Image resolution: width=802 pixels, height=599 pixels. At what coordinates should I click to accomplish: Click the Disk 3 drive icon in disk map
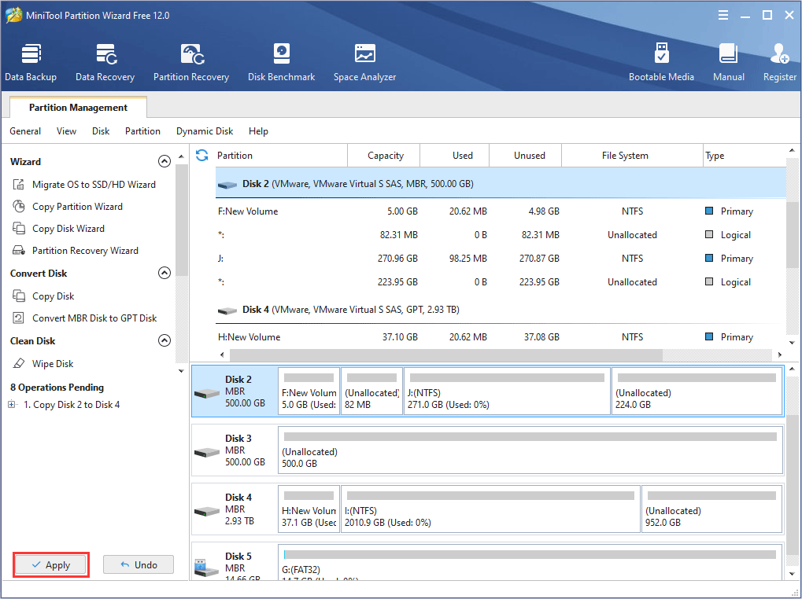(207, 453)
